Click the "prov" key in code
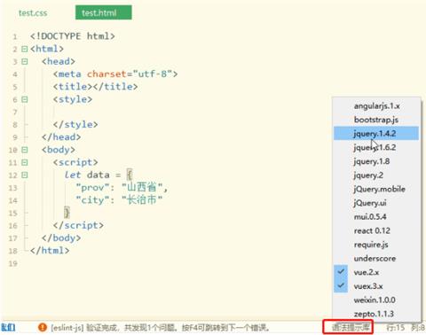The height and width of the screenshot is (335, 426). 92,188
